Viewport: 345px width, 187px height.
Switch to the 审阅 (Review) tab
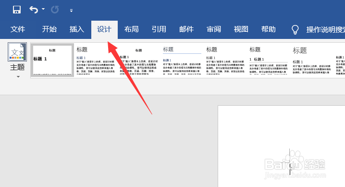(214, 29)
